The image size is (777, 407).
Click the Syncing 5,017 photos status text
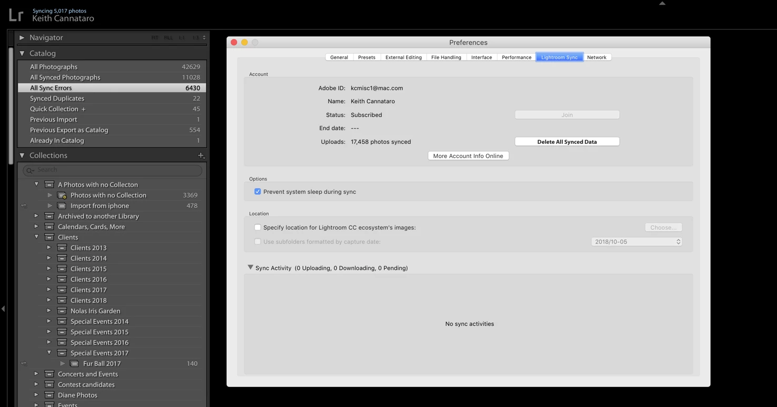[60, 11]
